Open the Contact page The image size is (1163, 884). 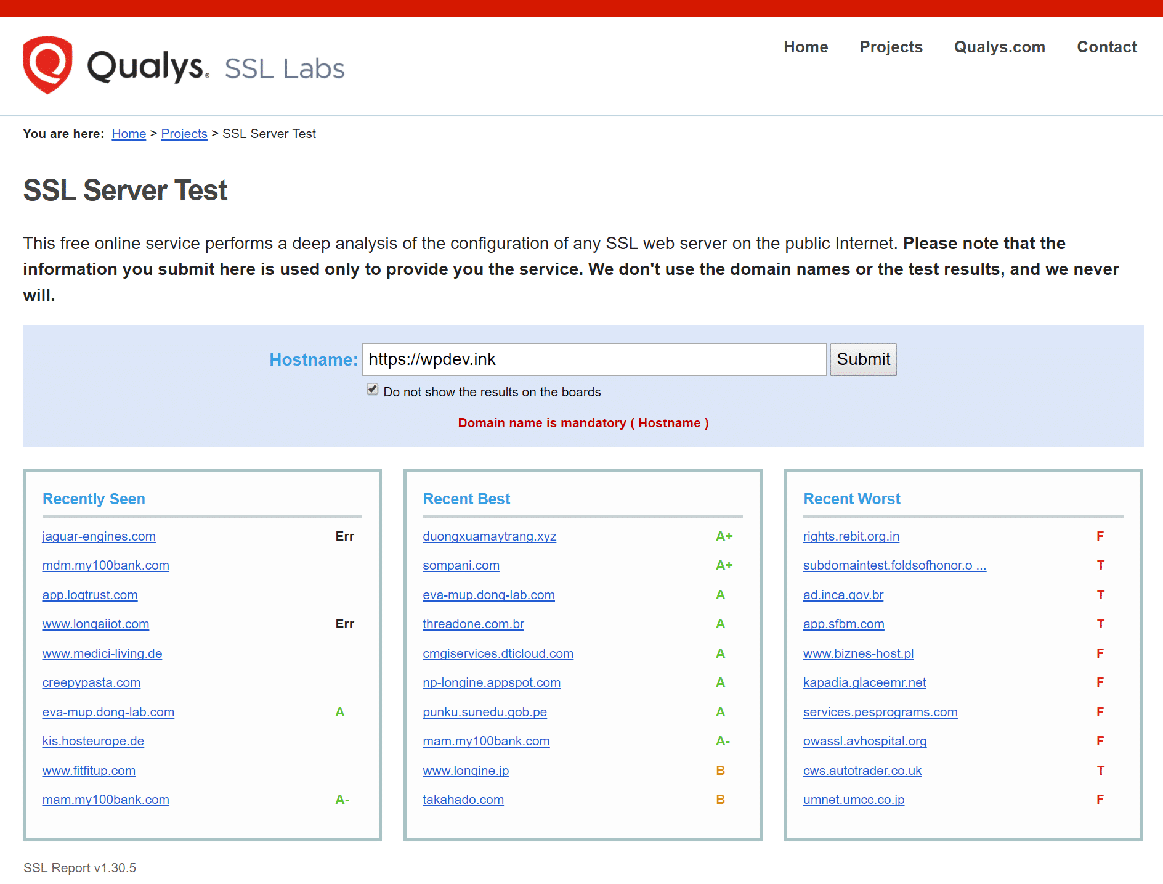click(x=1106, y=47)
